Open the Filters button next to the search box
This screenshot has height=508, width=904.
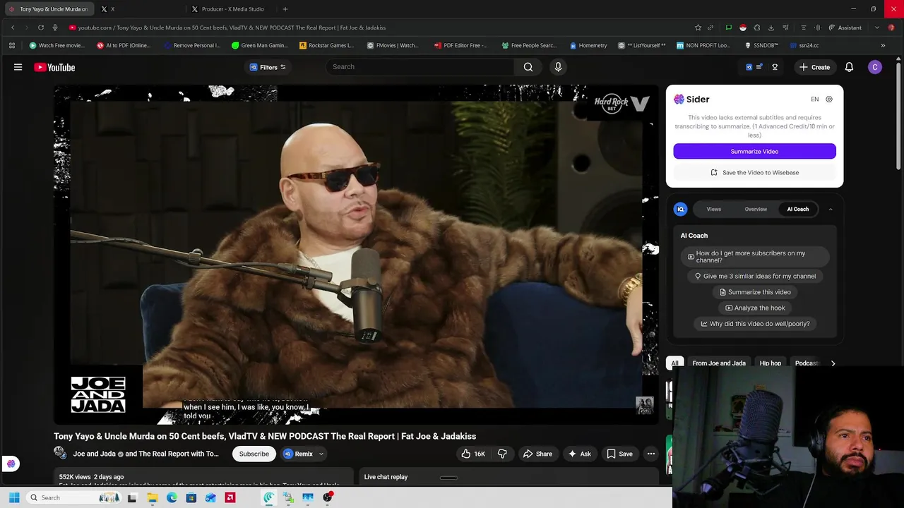pyautogui.click(x=268, y=67)
